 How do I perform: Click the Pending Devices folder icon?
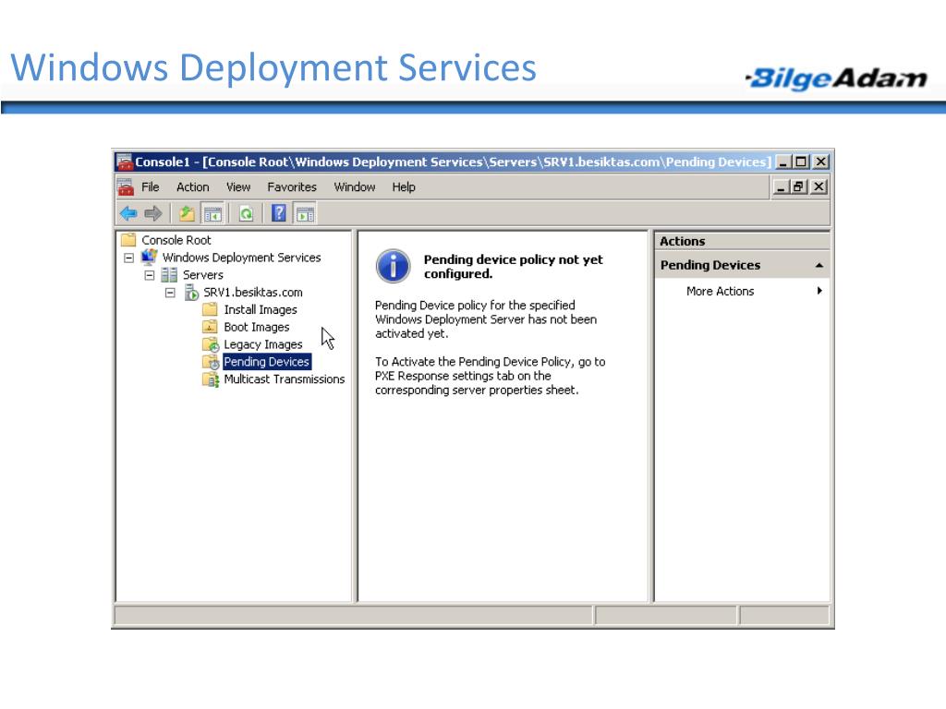pos(211,362)
